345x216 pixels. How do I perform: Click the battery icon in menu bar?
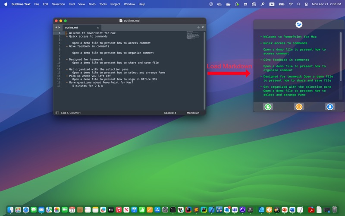[282, 4]
